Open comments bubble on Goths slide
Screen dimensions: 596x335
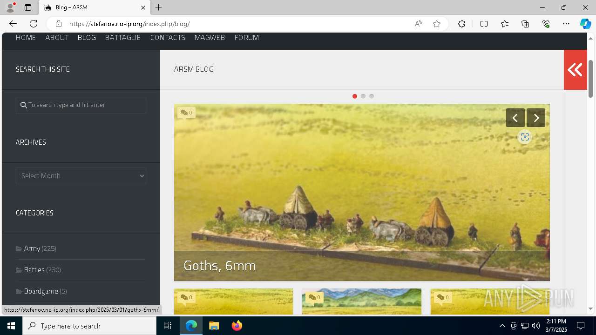tap(186, 113)
